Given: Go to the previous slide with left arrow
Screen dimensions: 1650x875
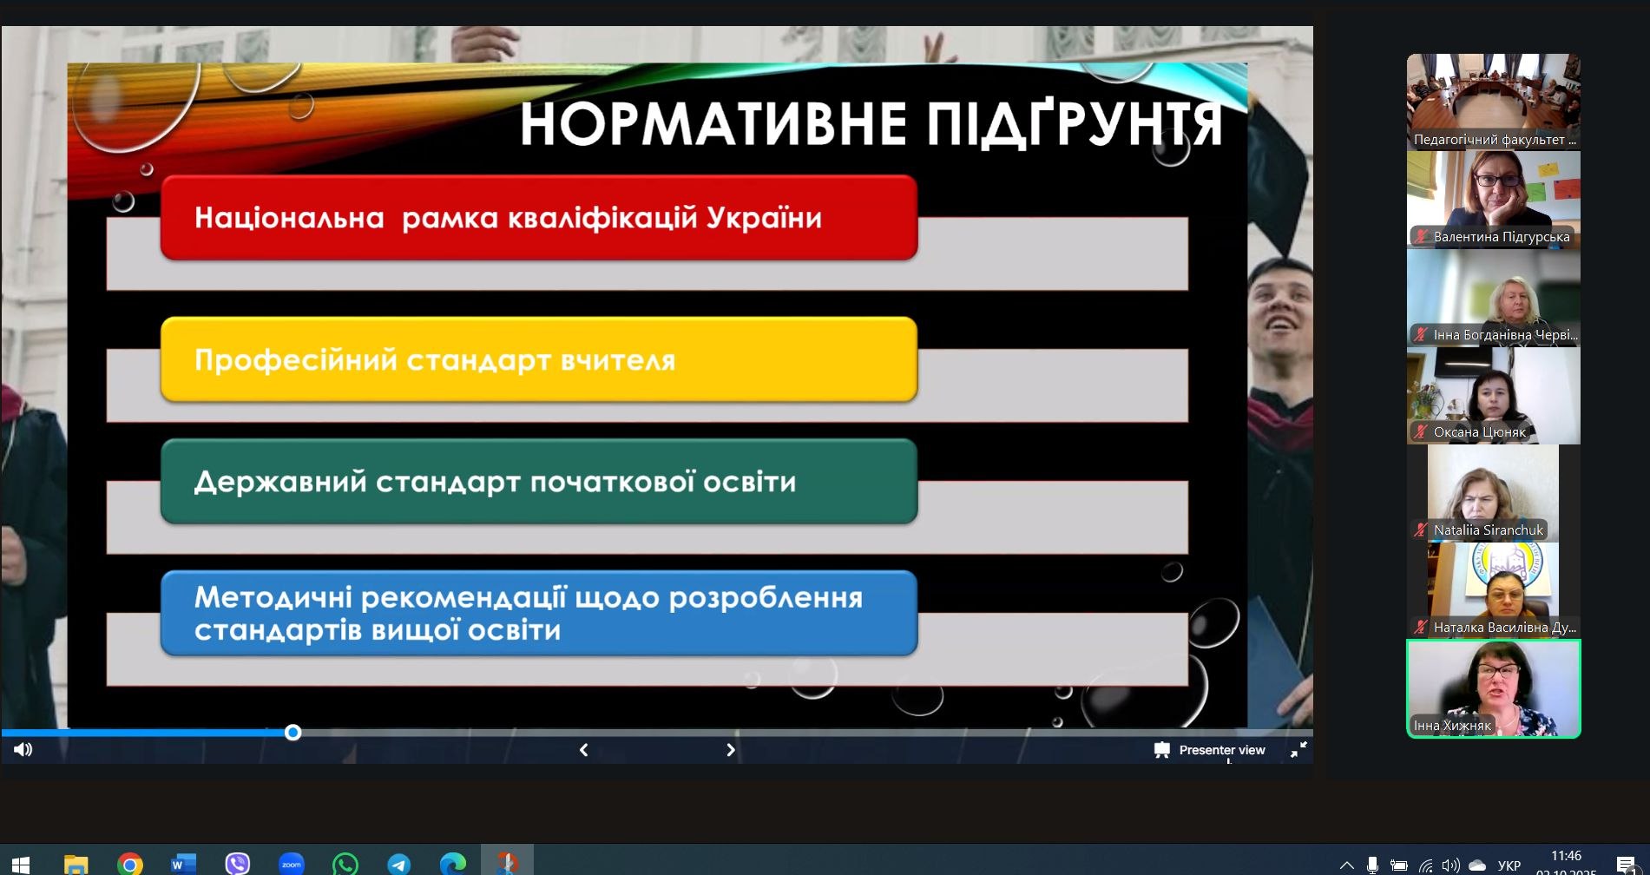Looking at the screenshot, I should [583, 750].
